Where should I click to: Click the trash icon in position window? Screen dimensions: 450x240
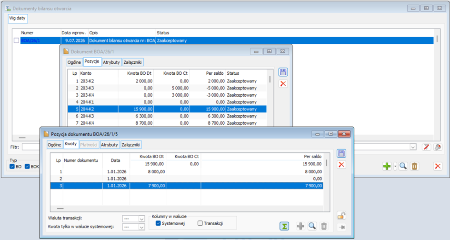tap(324, 226)
